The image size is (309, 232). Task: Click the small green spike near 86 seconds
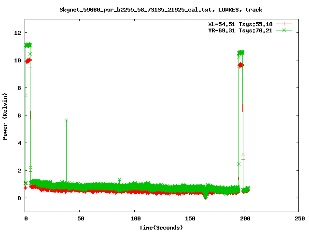[x=119, y=180]
